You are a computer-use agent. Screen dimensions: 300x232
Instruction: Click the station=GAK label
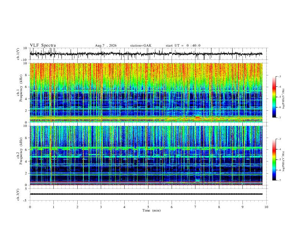(x=141, y=45)
